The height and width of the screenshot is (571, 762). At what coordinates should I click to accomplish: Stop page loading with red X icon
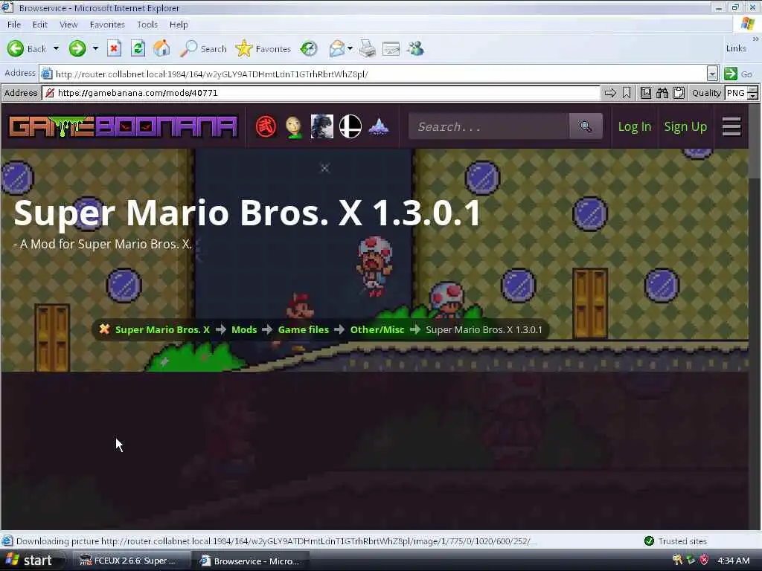(x=114, y=48)
